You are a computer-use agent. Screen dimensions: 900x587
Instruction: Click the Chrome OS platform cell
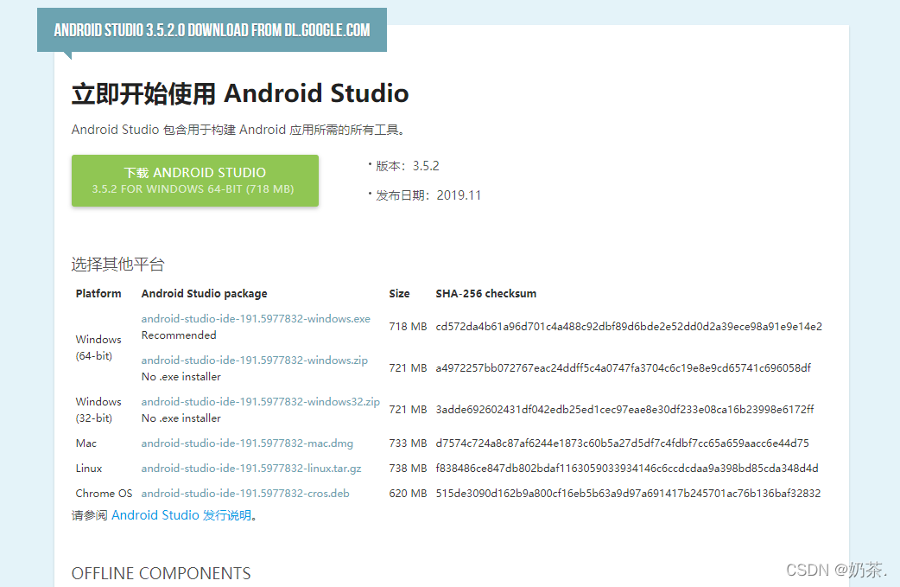(104, 494)
